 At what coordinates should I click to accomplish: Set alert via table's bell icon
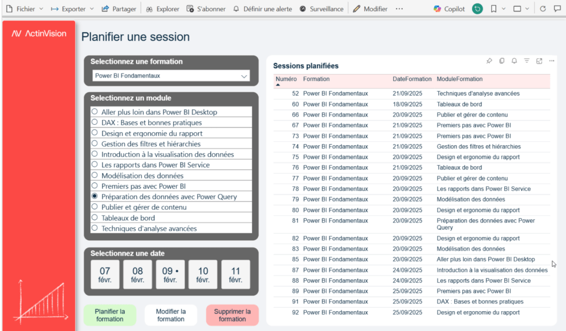coord(514,61)
